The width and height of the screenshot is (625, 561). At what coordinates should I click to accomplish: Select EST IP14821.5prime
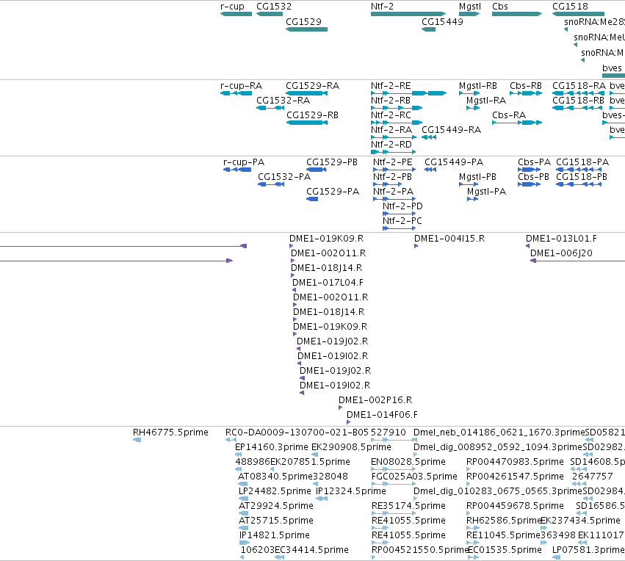(x=274, y=536)
